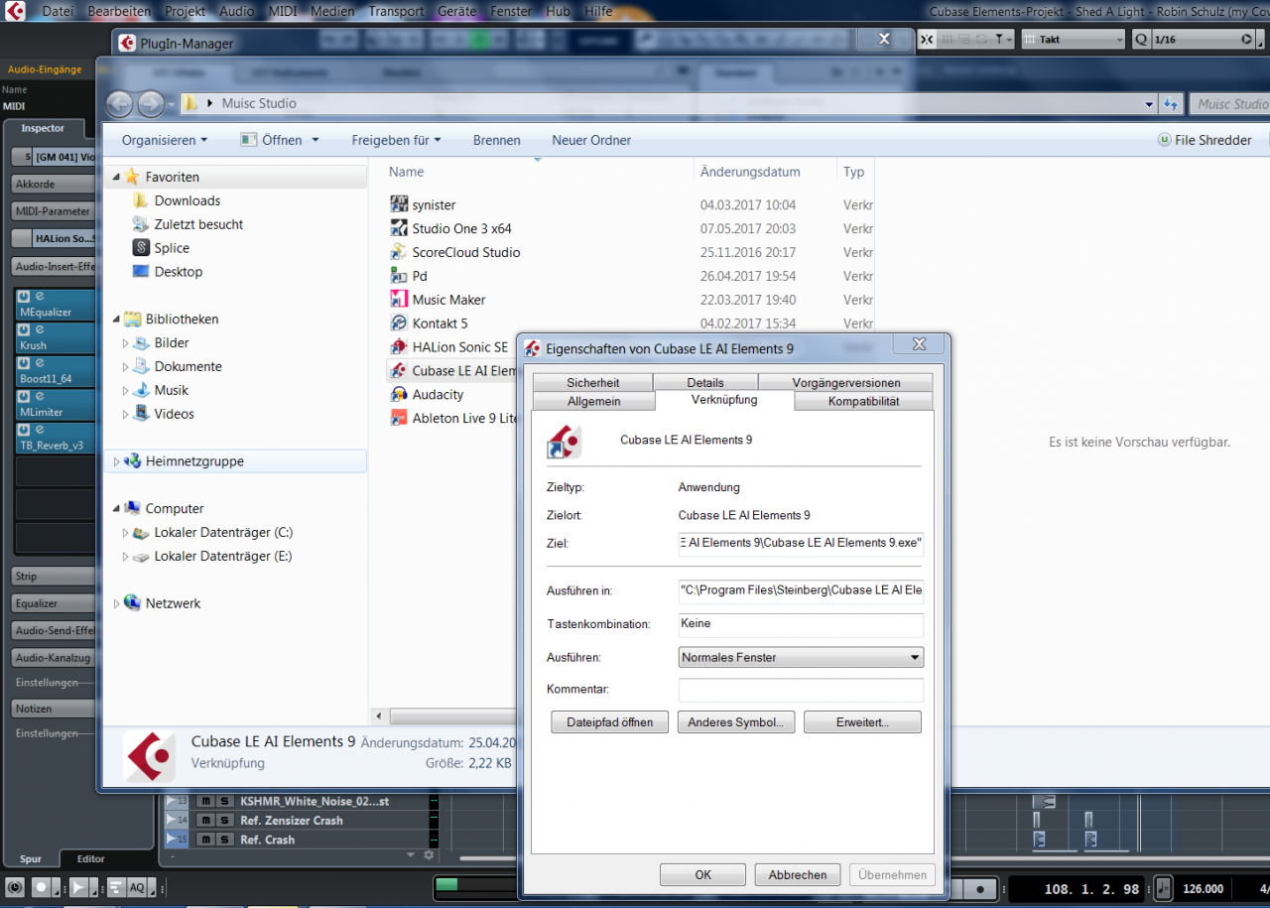Bypass Krush insert with power button
This screenshot has width=1270, height=908.
(x=24, y=329)
